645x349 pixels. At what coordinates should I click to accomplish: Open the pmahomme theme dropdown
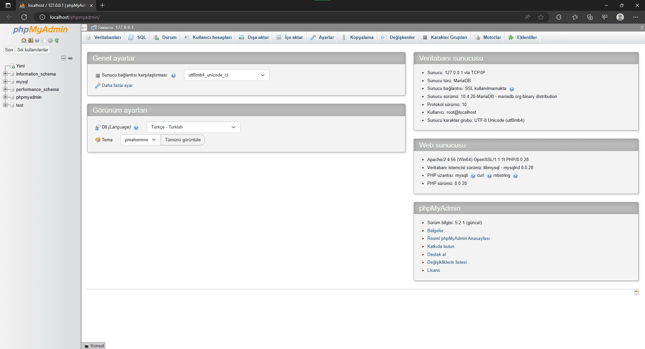click(140, 140)
